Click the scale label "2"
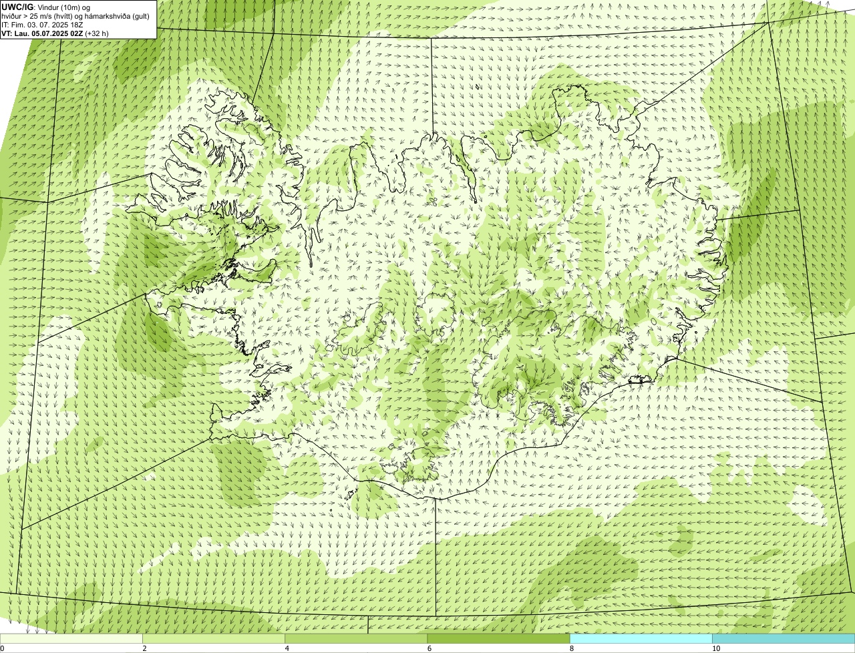 145,648
